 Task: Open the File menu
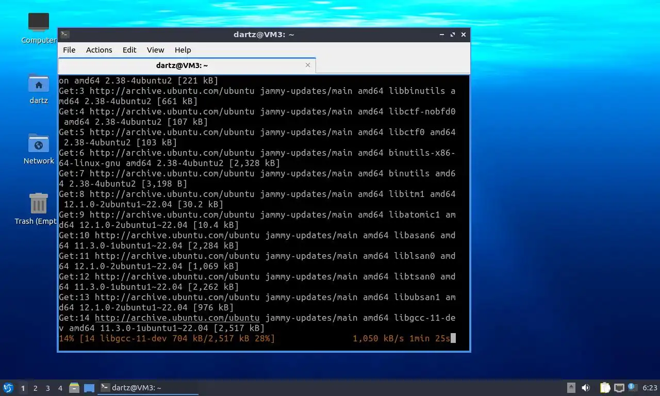pyautogui.click(x=69, y=50)
